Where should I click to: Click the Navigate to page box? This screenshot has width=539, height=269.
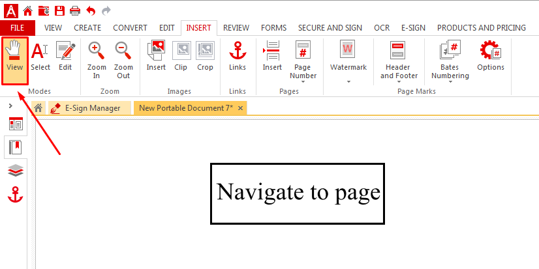[298, 194]
